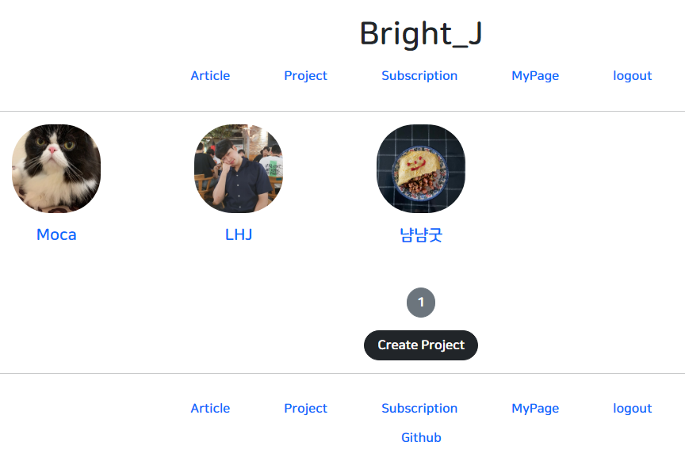685x476 pixels.
Task: Click the Create Project button
Action: coord(420,345)
